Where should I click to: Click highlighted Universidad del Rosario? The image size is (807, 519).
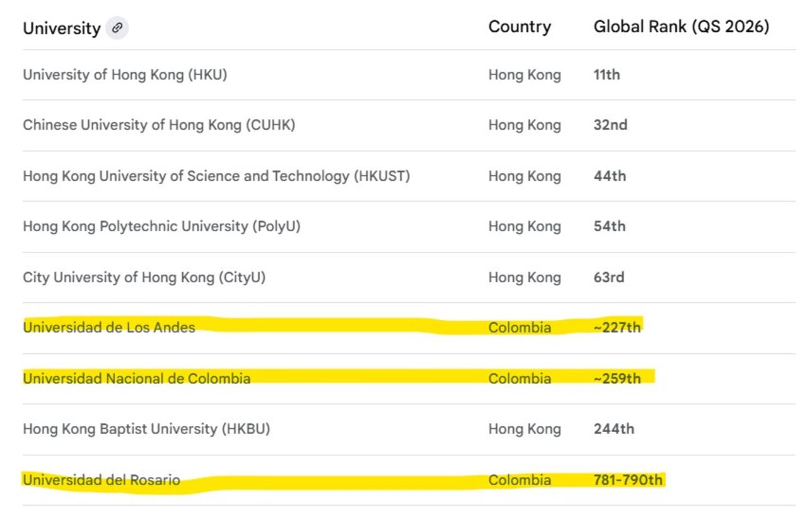pyautogui.click(x=102, y=481)
